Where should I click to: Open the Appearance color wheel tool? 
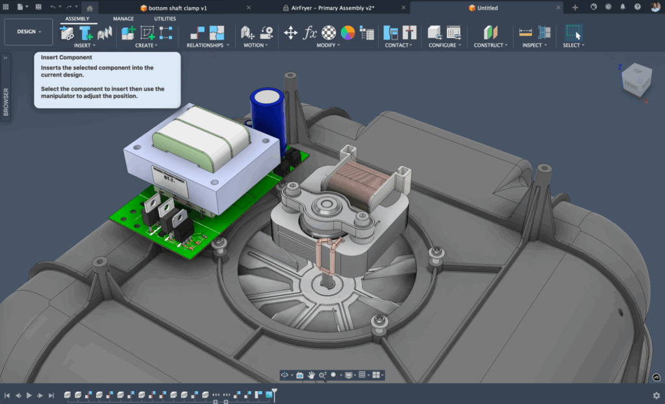pos(348,32)
